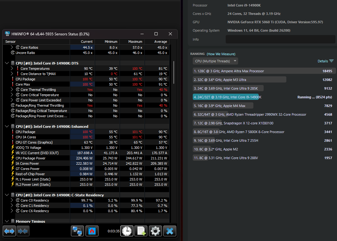The height and width of the screenshot is (241, 337).
Task: Select the Threadripper 2990WX ranking row
Action: 264,114
